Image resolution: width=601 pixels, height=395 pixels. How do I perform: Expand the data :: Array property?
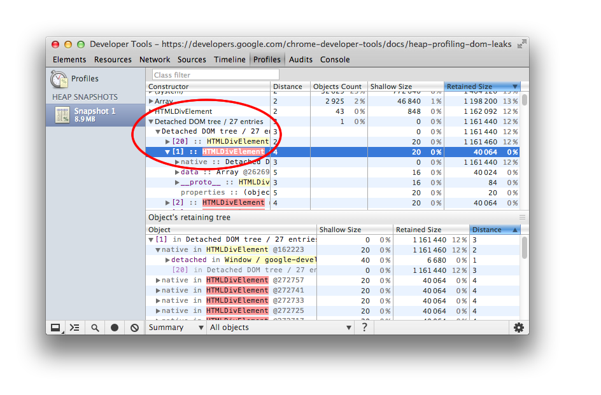coord(177,172)
